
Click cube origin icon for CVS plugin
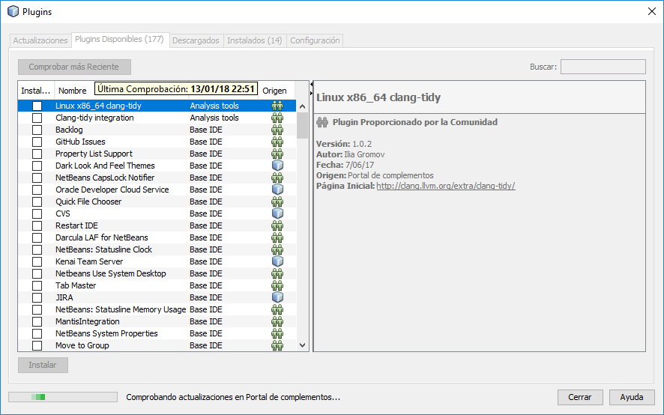point(277,213)
